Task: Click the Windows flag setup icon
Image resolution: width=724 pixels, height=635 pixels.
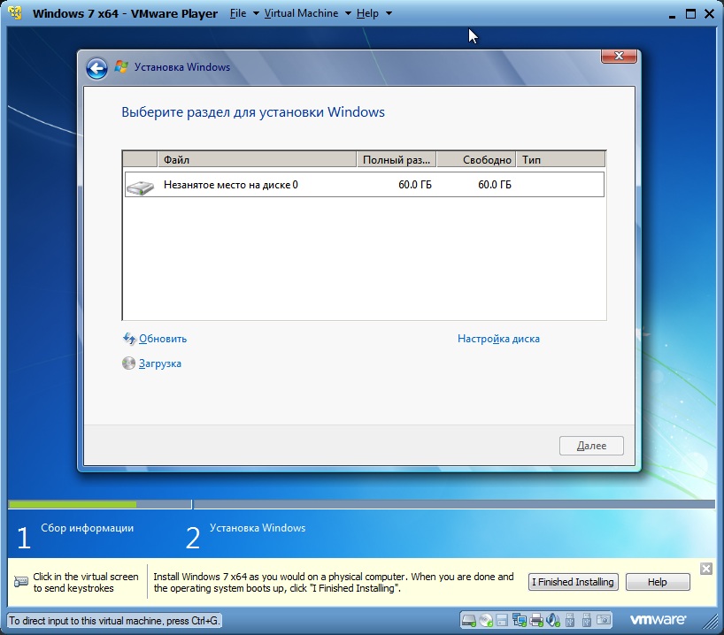Action: (x=121, y=66)
